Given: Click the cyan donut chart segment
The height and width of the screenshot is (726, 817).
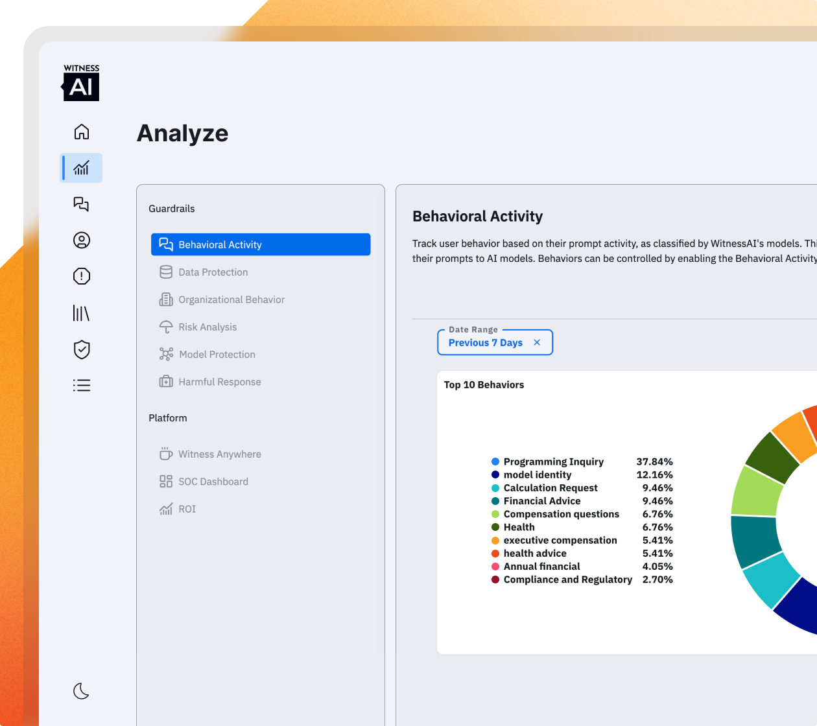Looking at the screenshot, I should (x=773, y=579).
